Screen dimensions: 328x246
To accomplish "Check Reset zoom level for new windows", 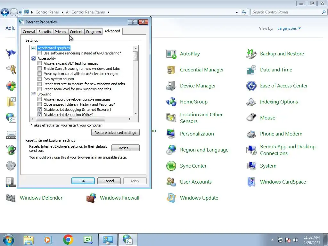I will pyautogui.click(x=39, y=89).
